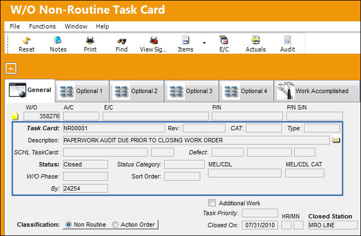Click the Type input field
Image resolution: width=361 pixels, height=236 pixels.
322,128
